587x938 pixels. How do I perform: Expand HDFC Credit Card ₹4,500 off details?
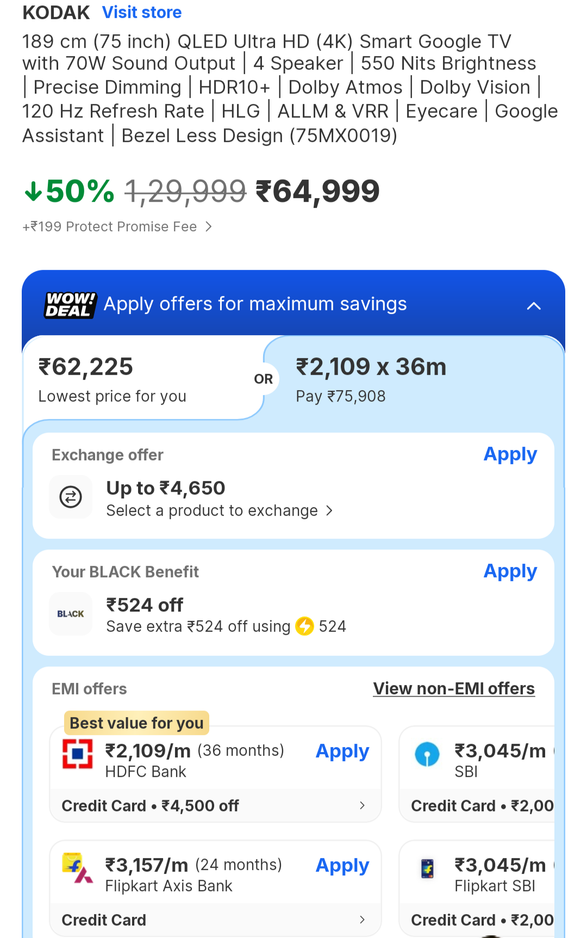(x=362, y=806)
